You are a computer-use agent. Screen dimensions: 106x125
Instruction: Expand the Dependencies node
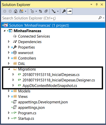click(9, 42)
